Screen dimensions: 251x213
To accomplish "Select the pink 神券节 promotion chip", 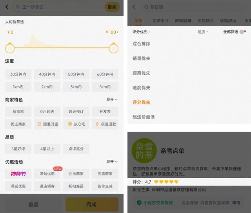I will (18, 174).
